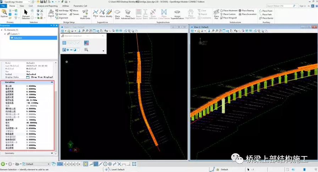Switch to the Analysis and Reporting tab
Screen dimensions: 318x172
[x=47, y=6]
